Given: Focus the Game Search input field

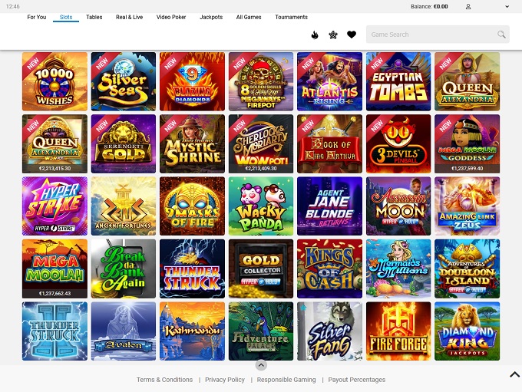Looking at the screenshot, I should pyautogui.click(x=438, y=35).
